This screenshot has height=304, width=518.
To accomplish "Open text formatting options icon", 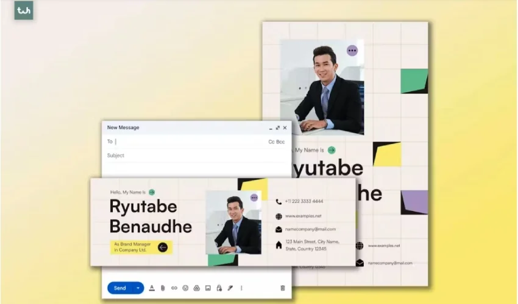I will 152,288.
